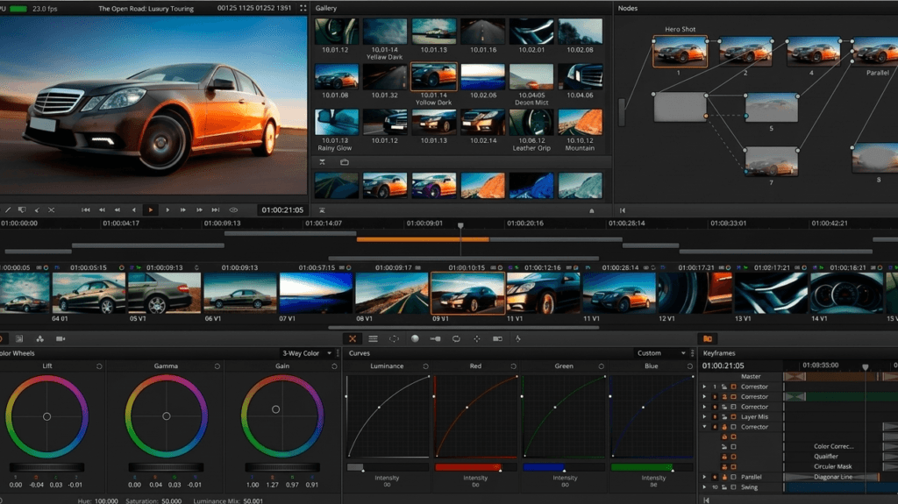Expand the second Correstor keyframe row

(x=704, y=396)
